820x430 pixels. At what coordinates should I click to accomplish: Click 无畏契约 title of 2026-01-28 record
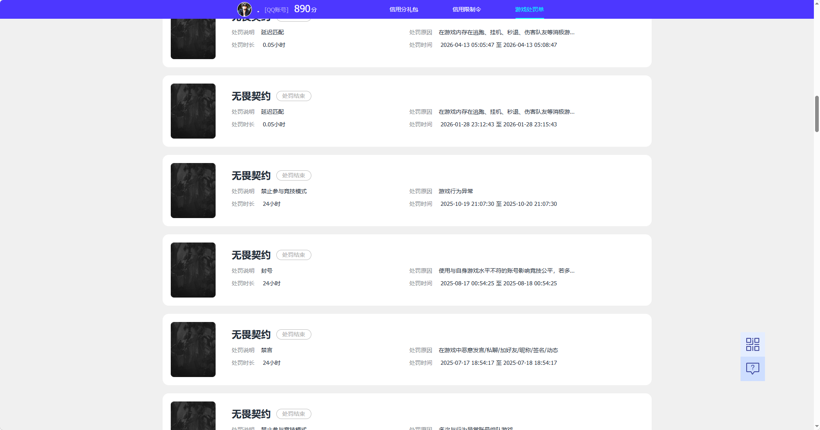[251, 96]
